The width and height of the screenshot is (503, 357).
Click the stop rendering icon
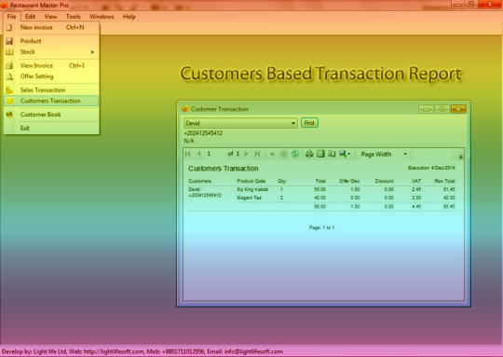point(283,154)
